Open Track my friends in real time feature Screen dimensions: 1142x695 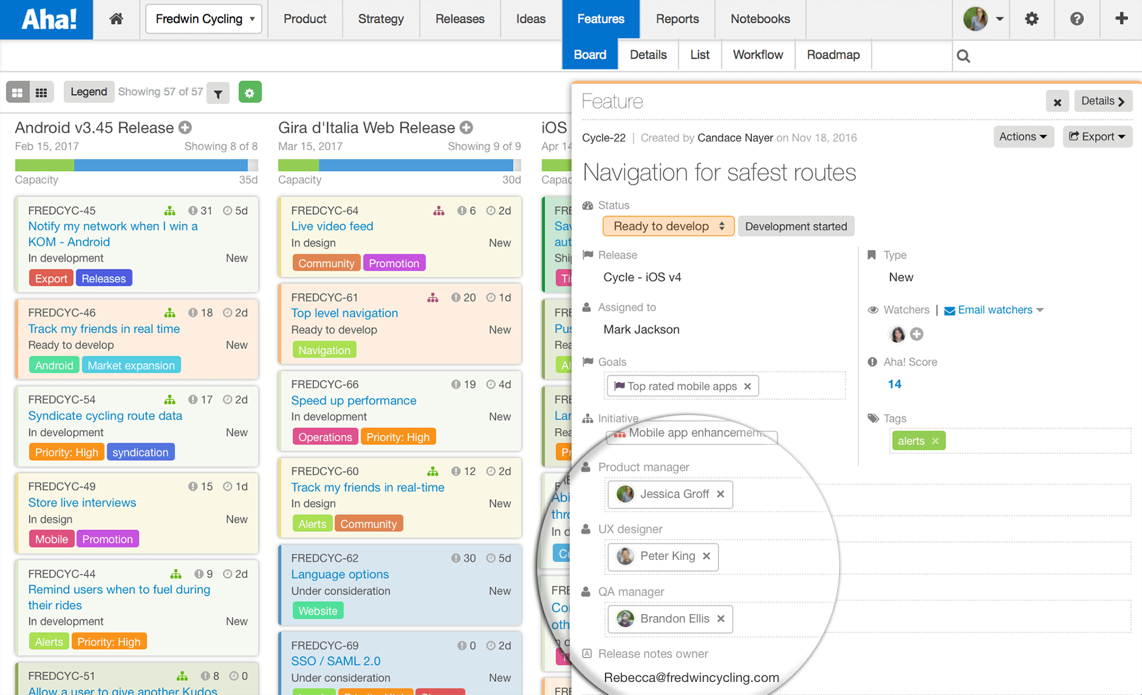click(x=104, y=329)
